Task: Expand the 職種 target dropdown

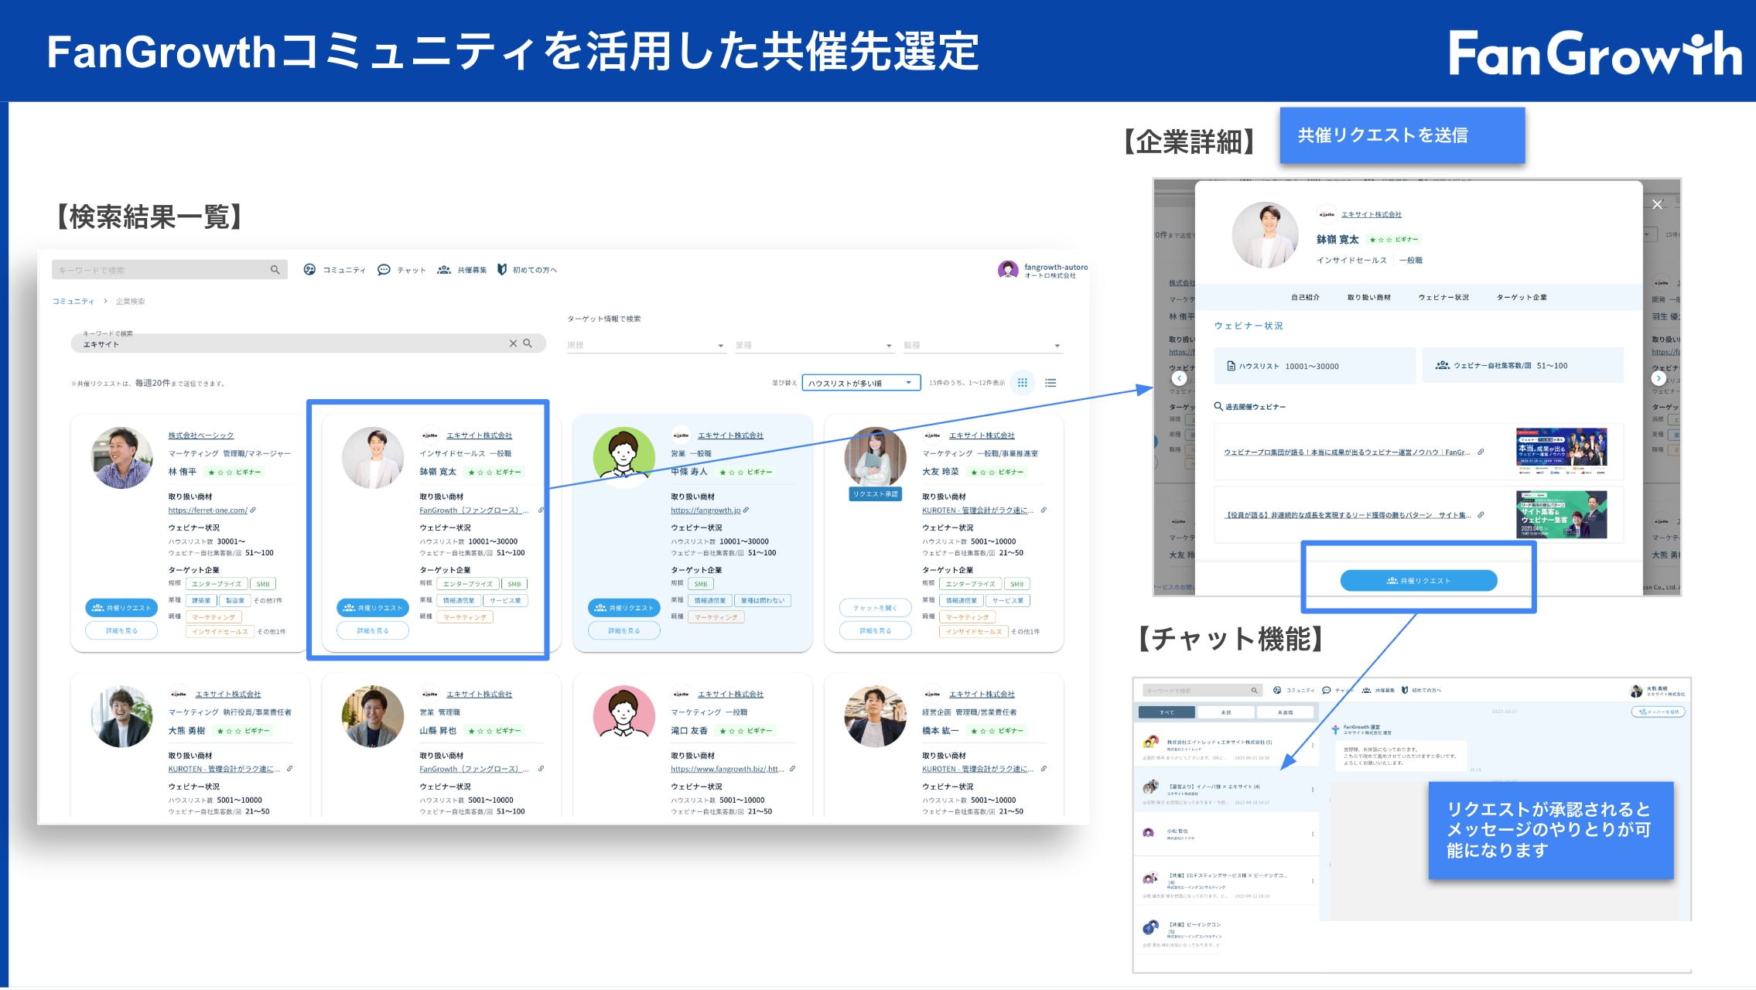Action: [982, 345]
